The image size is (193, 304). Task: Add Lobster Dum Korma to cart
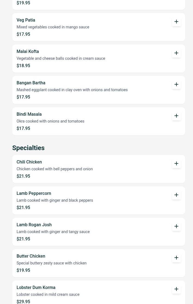coord(176,289)
